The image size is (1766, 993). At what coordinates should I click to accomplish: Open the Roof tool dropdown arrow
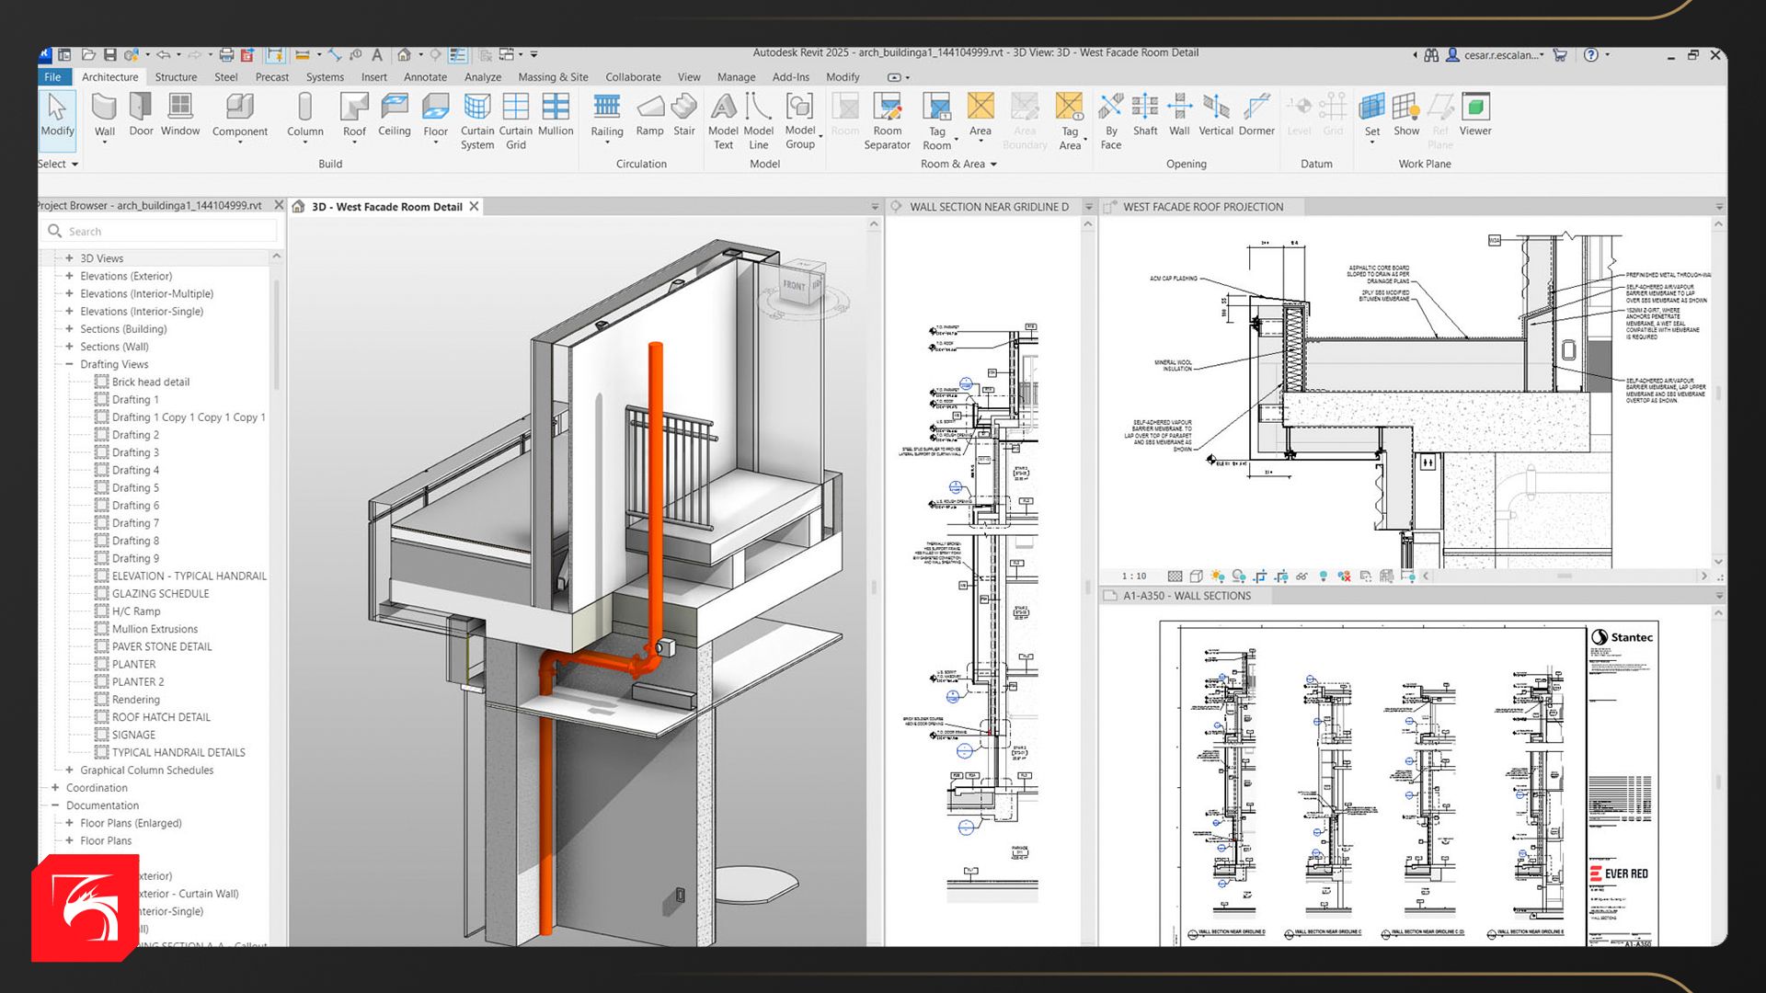[354, 143]
